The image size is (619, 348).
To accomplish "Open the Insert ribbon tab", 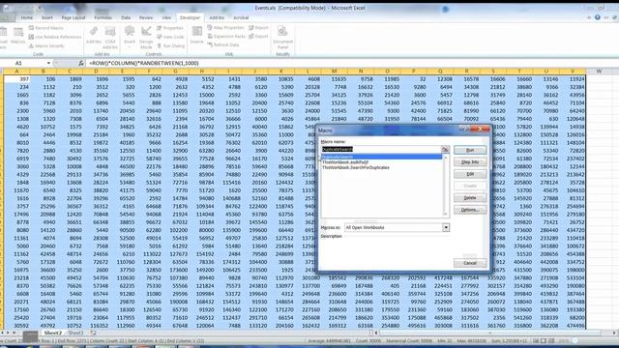I will 47,17.
